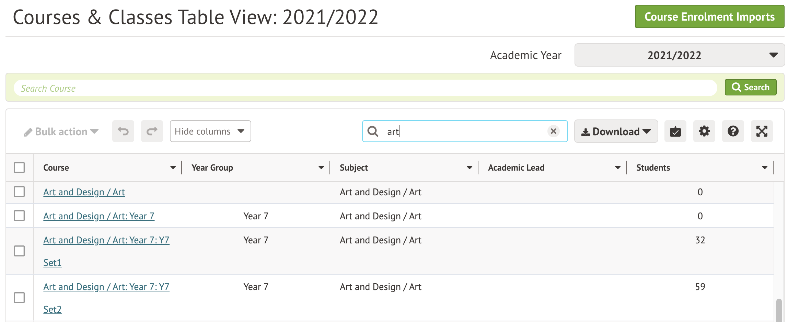Open the Download dropdown menu
The width and height of the screenshot is (788, 322).
[616, 131]
